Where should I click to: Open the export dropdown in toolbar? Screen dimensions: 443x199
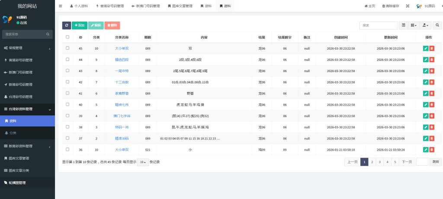(x=425, y=25)
